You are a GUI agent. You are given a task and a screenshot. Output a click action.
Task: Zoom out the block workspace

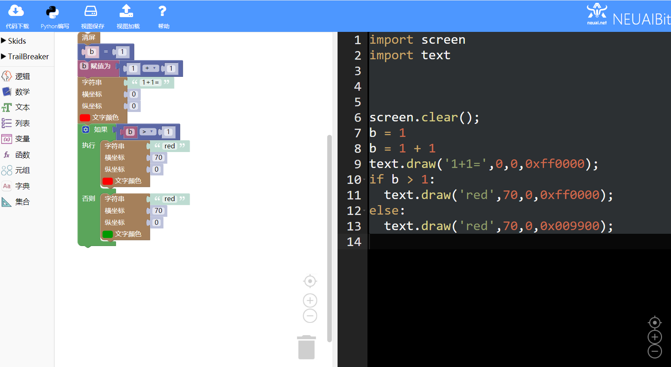coord(310,316)
